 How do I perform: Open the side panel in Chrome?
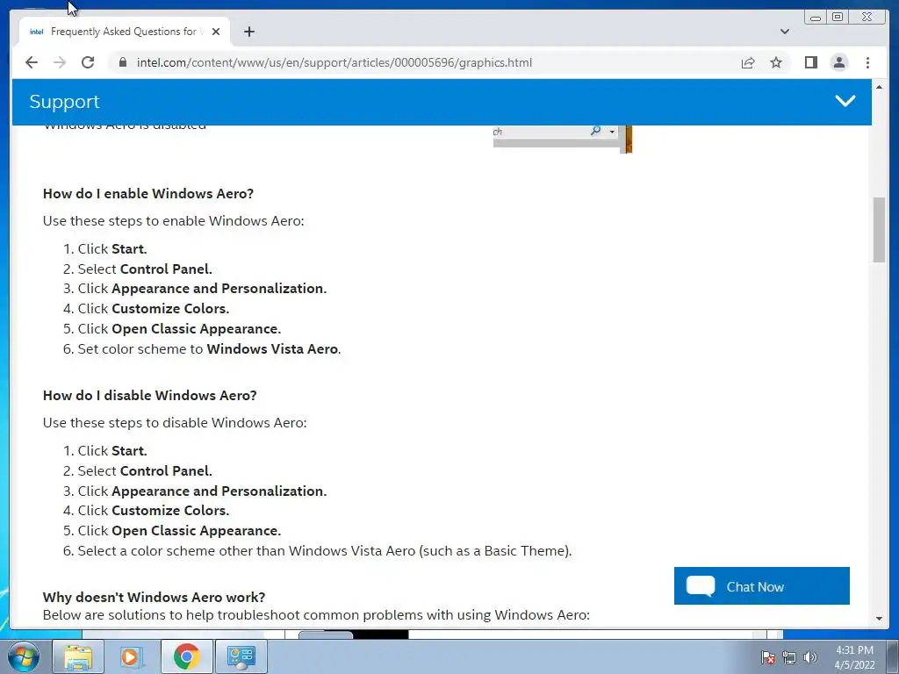810,62
